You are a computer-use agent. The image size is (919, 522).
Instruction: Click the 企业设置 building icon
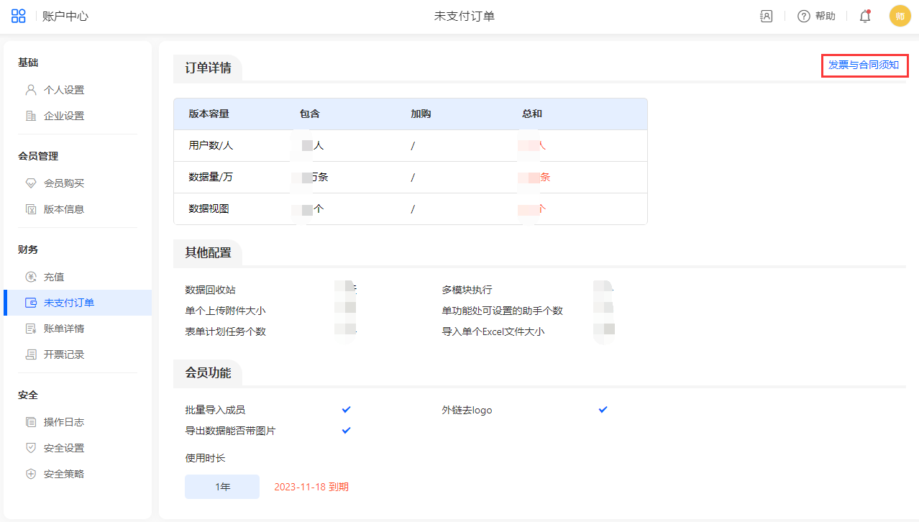30,116
